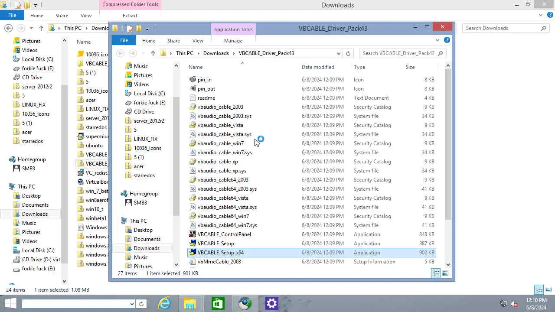Open Internet Explorer from the taskbar

click(164, 303)
